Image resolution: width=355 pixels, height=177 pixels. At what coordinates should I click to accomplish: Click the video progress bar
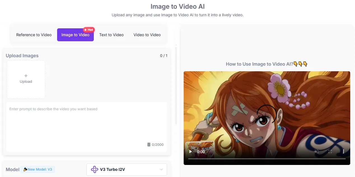267,159
